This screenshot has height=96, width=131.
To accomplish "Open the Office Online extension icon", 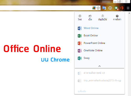I will click(122, 8).
